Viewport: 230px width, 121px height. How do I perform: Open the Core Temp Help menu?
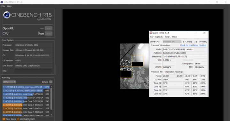[174, 37]
